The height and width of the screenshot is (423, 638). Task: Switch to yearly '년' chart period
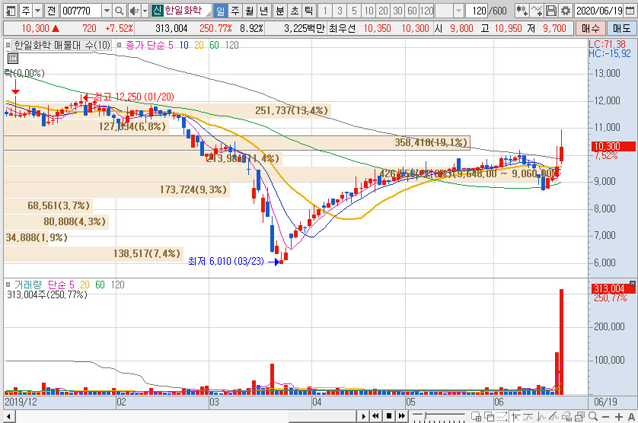[x=263, y=11]
